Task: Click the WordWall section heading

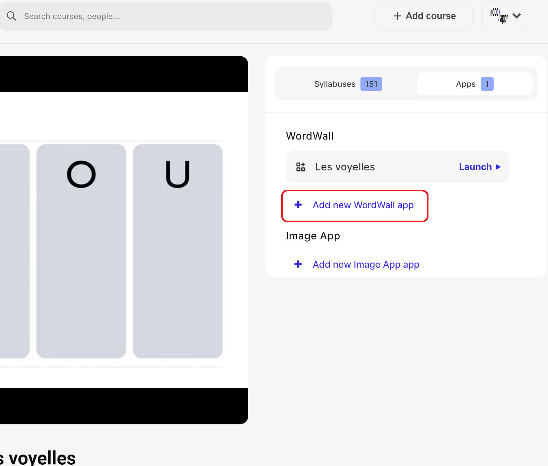Action: pos(310,136)
